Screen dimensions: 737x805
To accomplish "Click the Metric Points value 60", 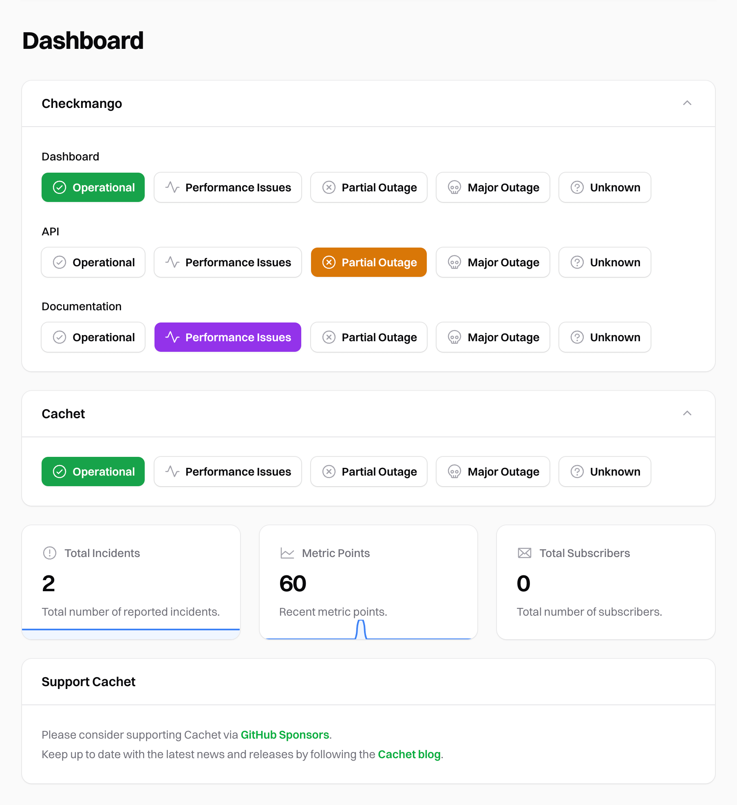I will coord(293,583).
